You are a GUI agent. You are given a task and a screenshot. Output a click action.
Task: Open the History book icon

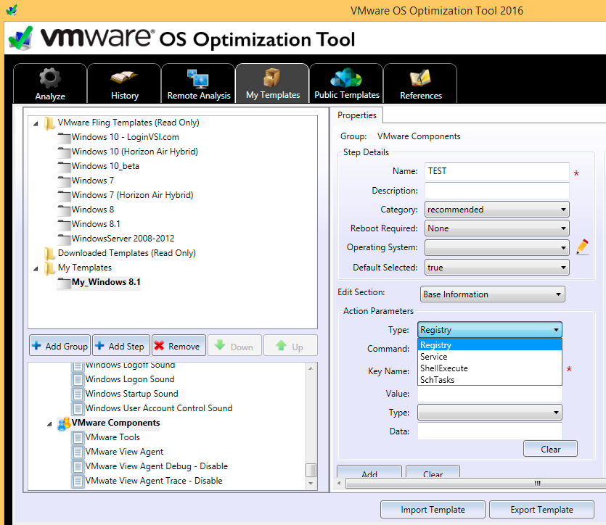pyautogui.click(x=125, y=78)
